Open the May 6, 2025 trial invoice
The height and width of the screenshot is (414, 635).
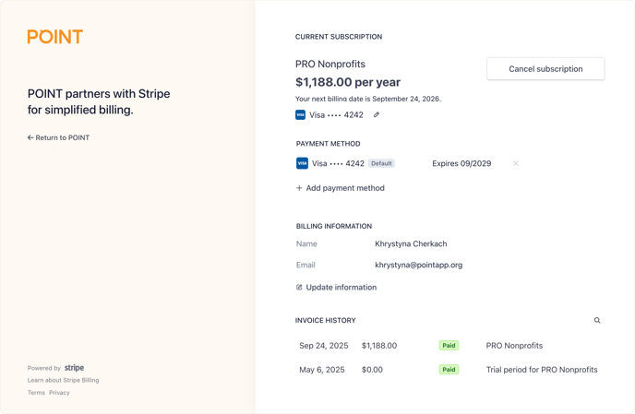pyautogui.click(x=322, y=370)
